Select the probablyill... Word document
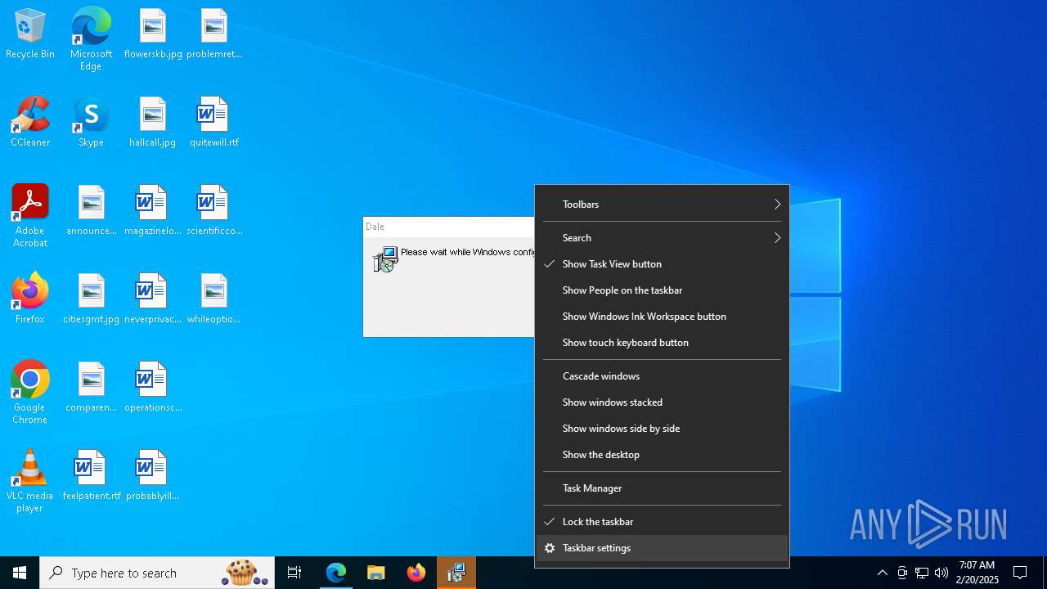 click(x=153, y=476)
